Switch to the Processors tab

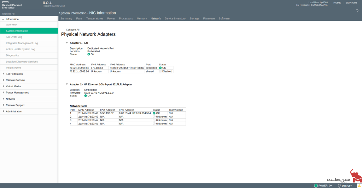(126, 18)
